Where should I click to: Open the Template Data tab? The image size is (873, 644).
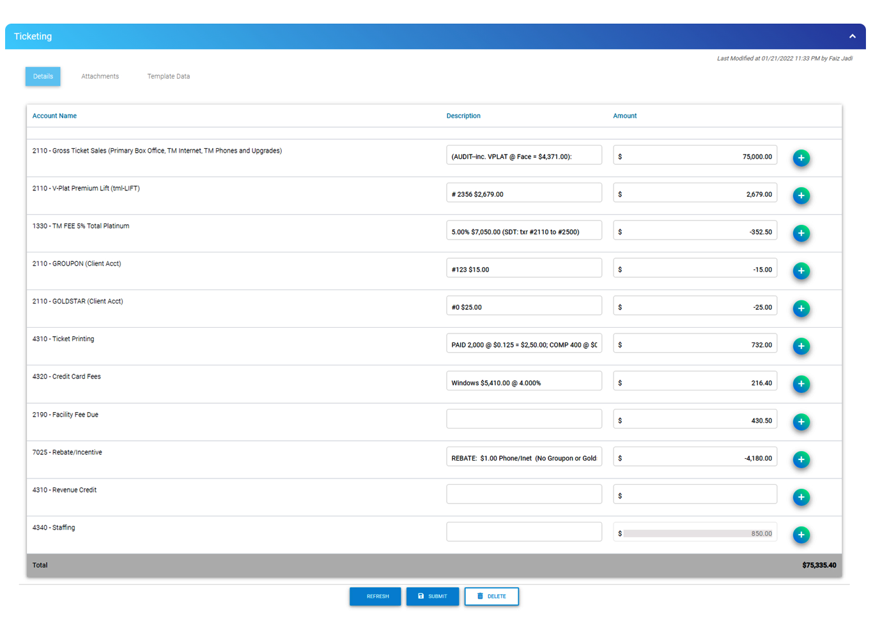point(168,76)
